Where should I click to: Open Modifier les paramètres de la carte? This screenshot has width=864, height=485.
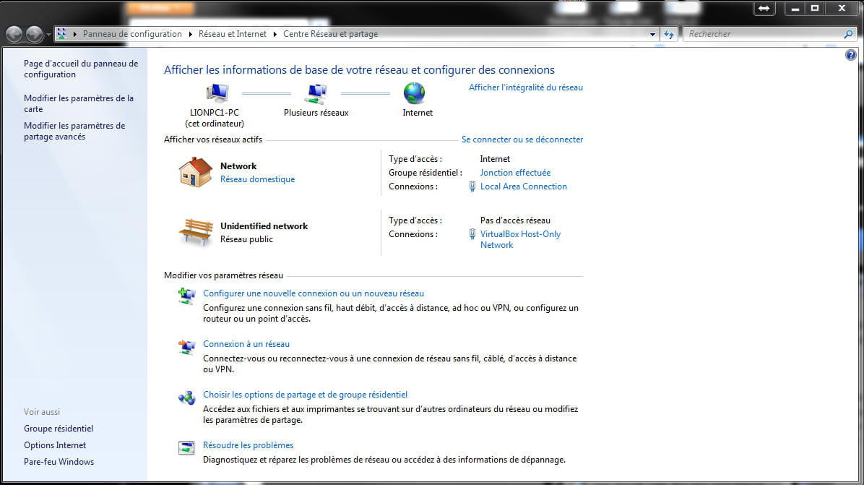click(x=78, y=103)
